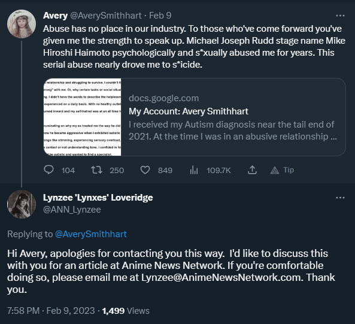
Task: Click the @AverySmithhart mention link
Action: tap(91, 234)
